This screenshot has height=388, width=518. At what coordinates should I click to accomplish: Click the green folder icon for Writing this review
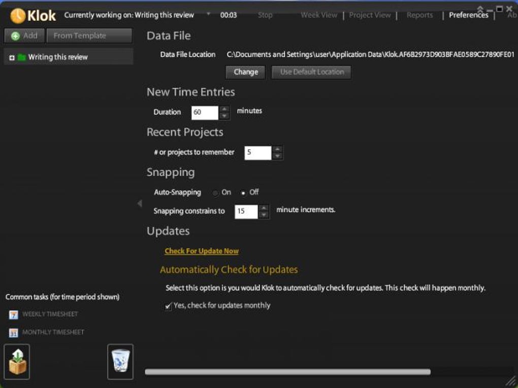22,57
